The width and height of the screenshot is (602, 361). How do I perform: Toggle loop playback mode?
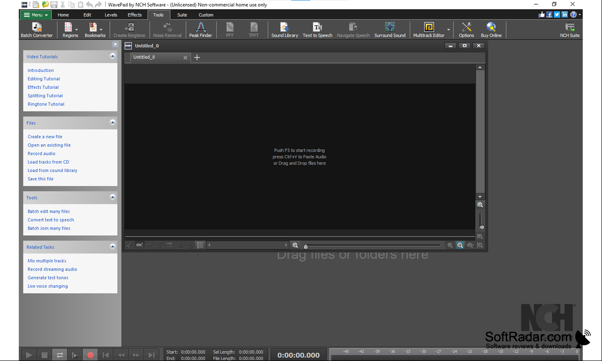click(60, 355)
